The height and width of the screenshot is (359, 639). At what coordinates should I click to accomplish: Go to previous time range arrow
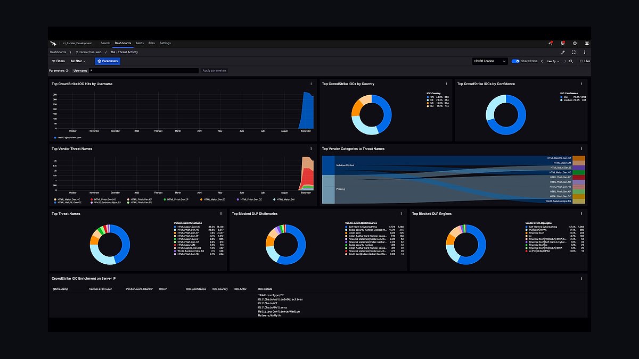(x=542, y=61)
